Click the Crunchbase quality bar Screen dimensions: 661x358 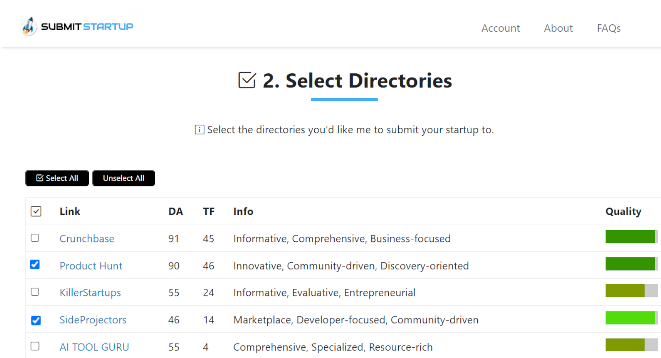[x=632, y=237]
